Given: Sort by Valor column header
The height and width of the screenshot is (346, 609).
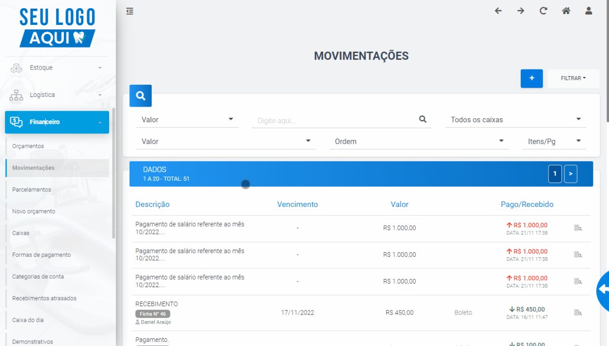Looking at the screenshot, I should (399, 204).
